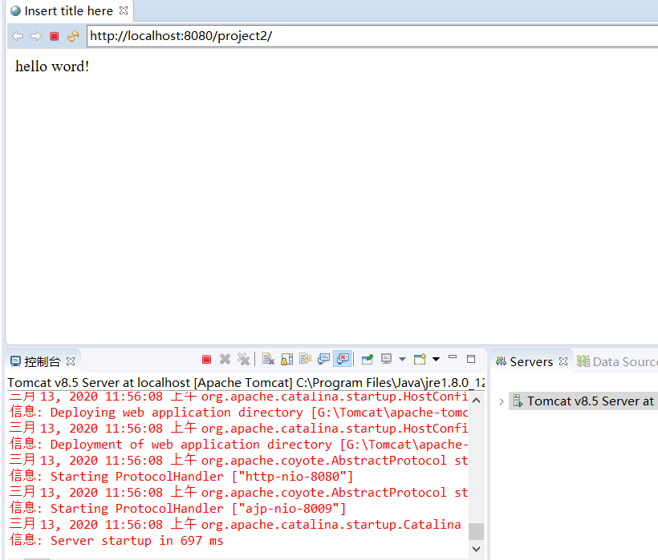
Task: Open the new console dropdown arrow
Action: pos(436,359)
